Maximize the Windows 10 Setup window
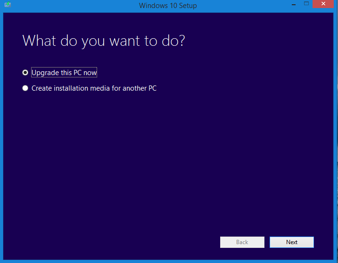The height and width of the screenshot is (263, 338). pyautogui.click(x=306, y=4)
